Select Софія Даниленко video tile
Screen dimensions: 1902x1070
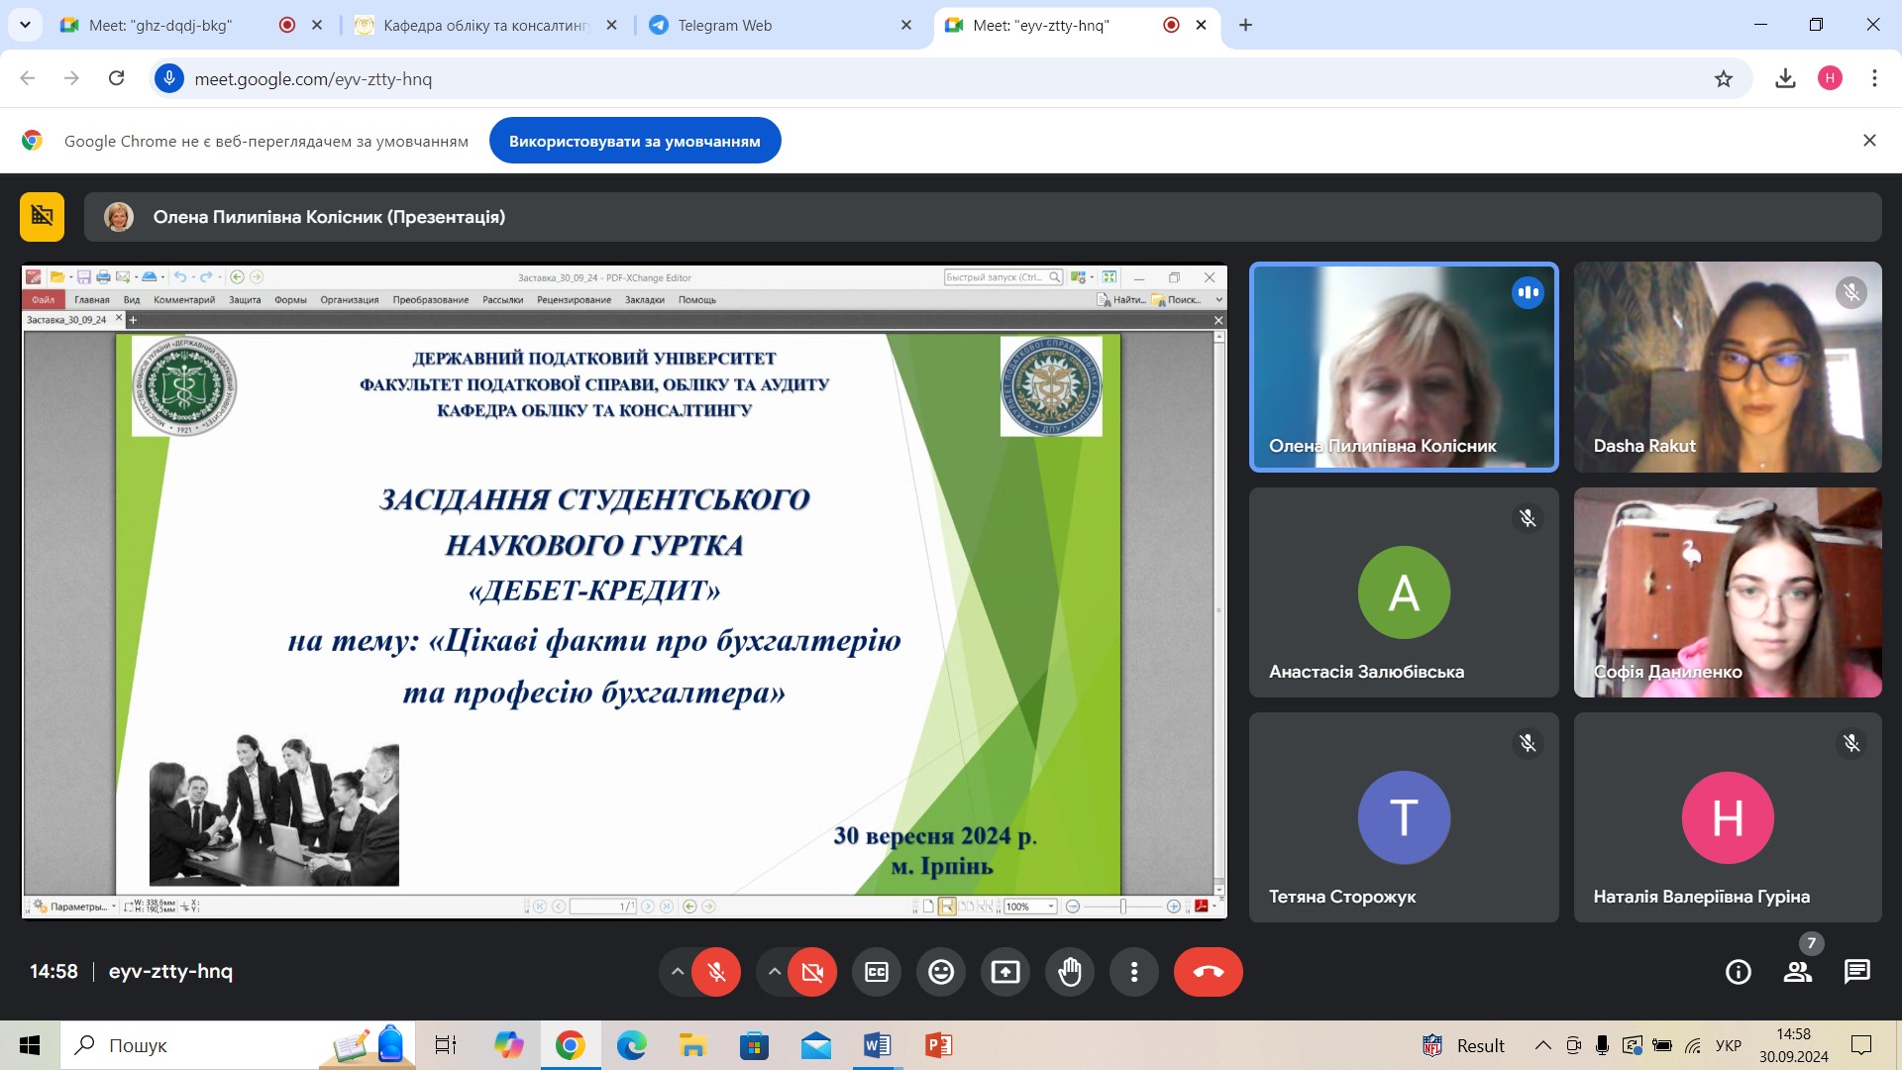pos(1728,592)
